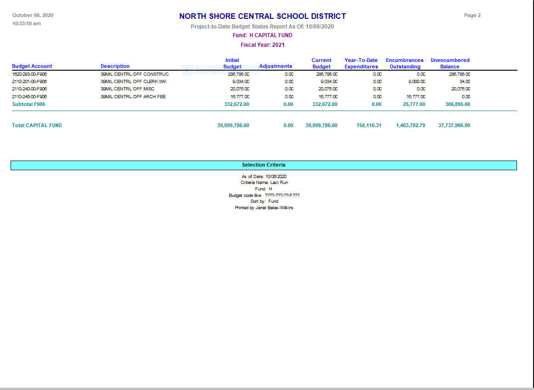This screenshot has height=390, width=534.
Task: Select ARCH FEE row Current Budget value '16,777.00'
Action: pos(328,96)
